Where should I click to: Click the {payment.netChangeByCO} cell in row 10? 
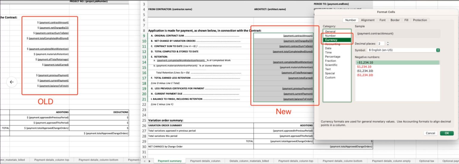coord(283,41)
